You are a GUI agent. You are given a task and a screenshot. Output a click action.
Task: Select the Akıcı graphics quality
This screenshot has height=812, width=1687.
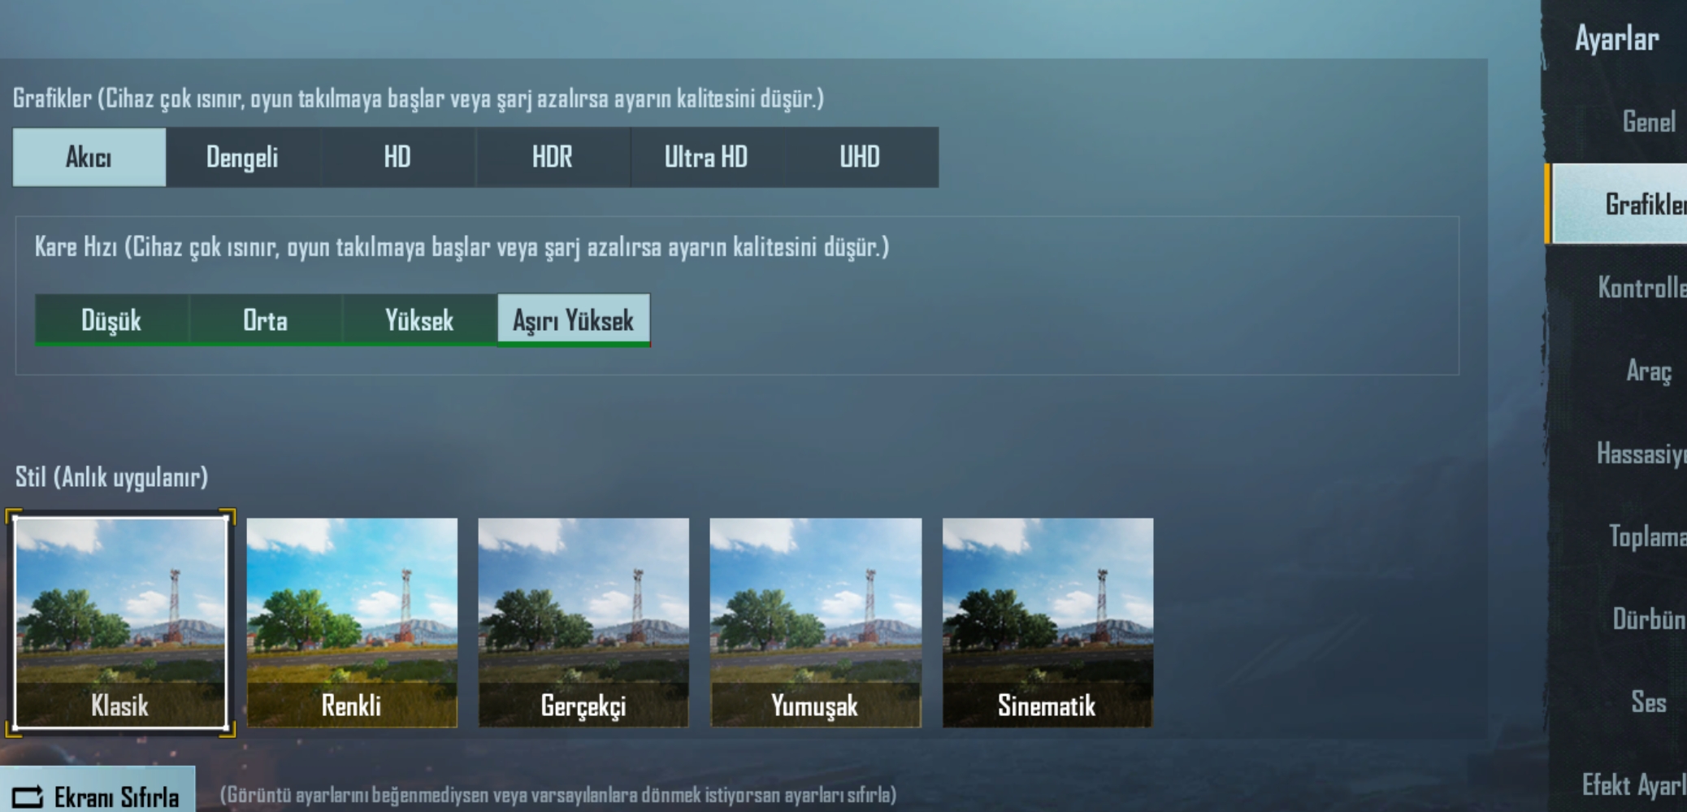[x=89, y=157]
